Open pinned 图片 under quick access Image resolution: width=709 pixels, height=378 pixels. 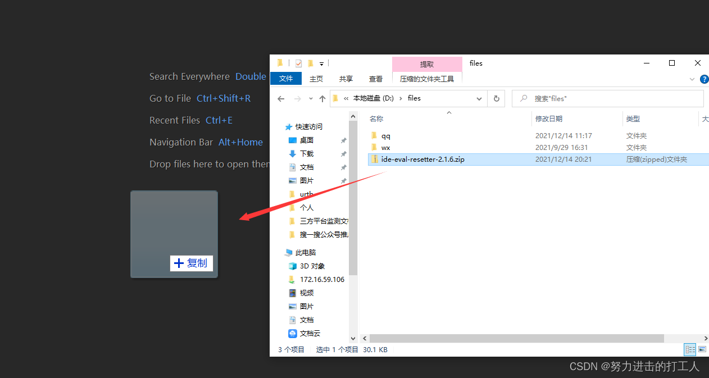click(307, 181)
